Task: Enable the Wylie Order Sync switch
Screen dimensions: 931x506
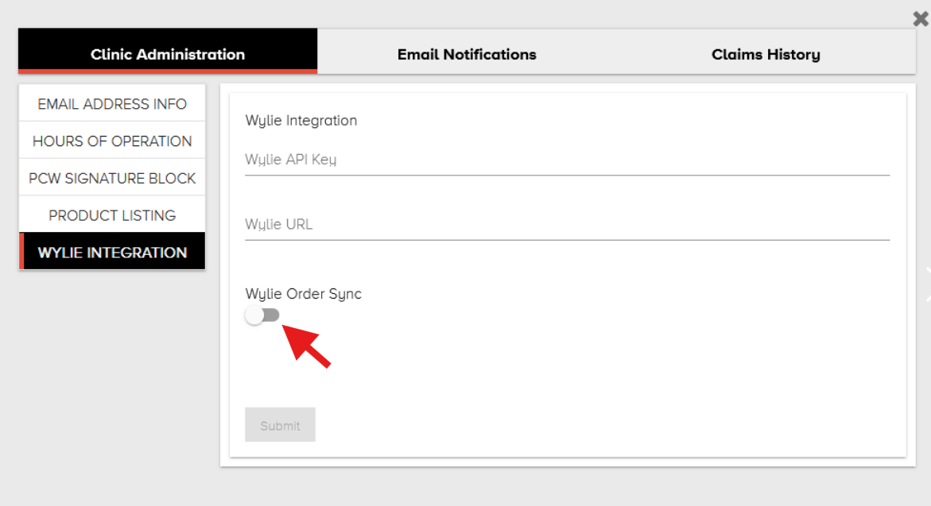Action: [263, 315]
